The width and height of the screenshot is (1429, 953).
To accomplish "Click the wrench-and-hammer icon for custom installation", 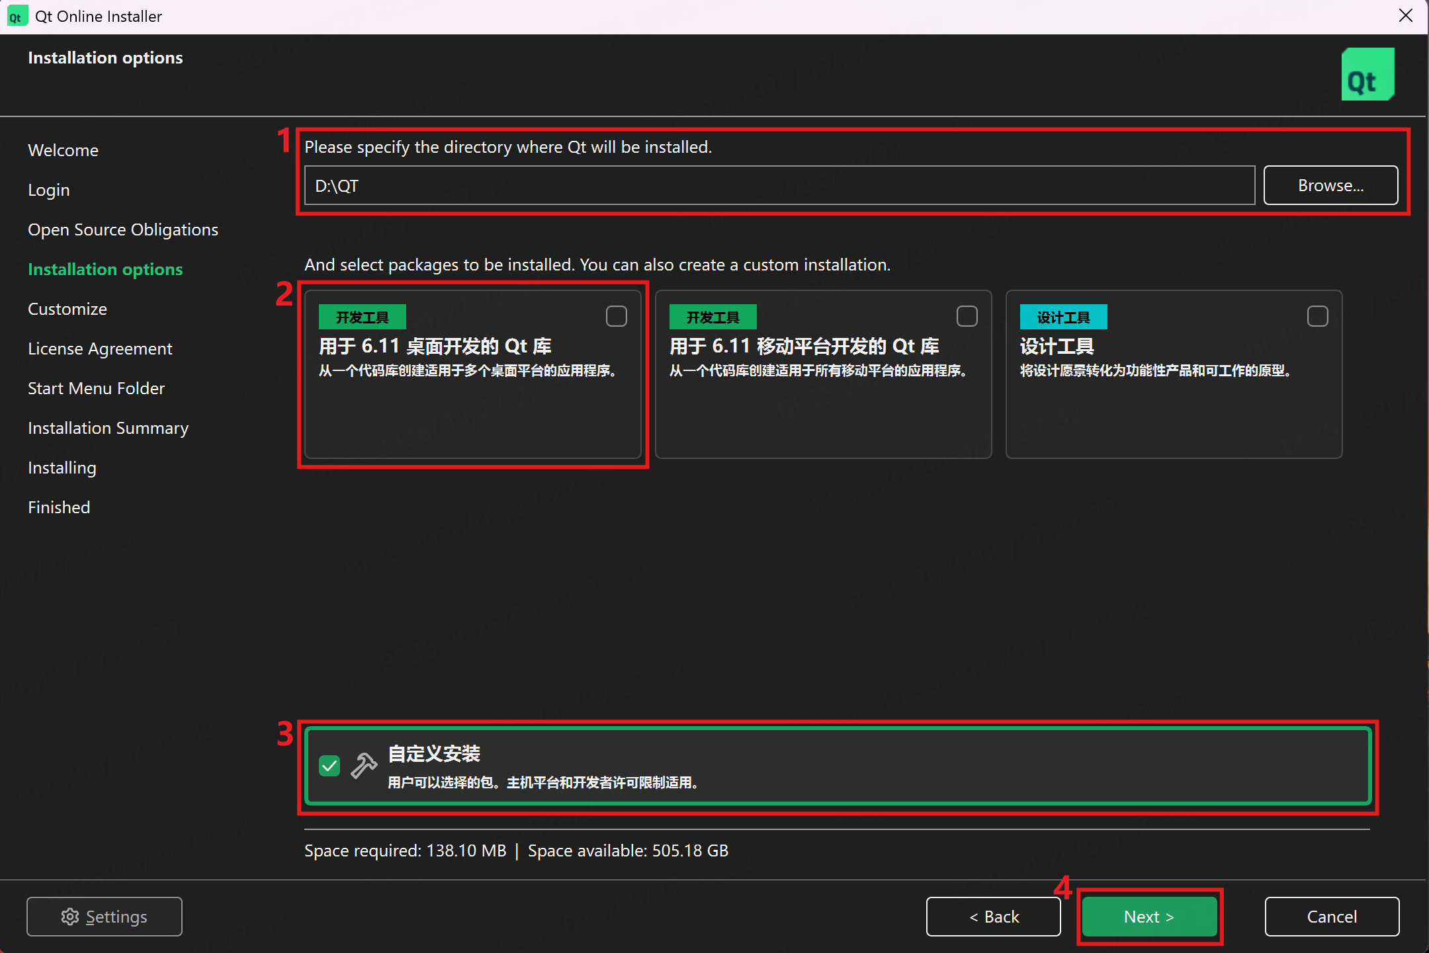I will tap(364, 766).
